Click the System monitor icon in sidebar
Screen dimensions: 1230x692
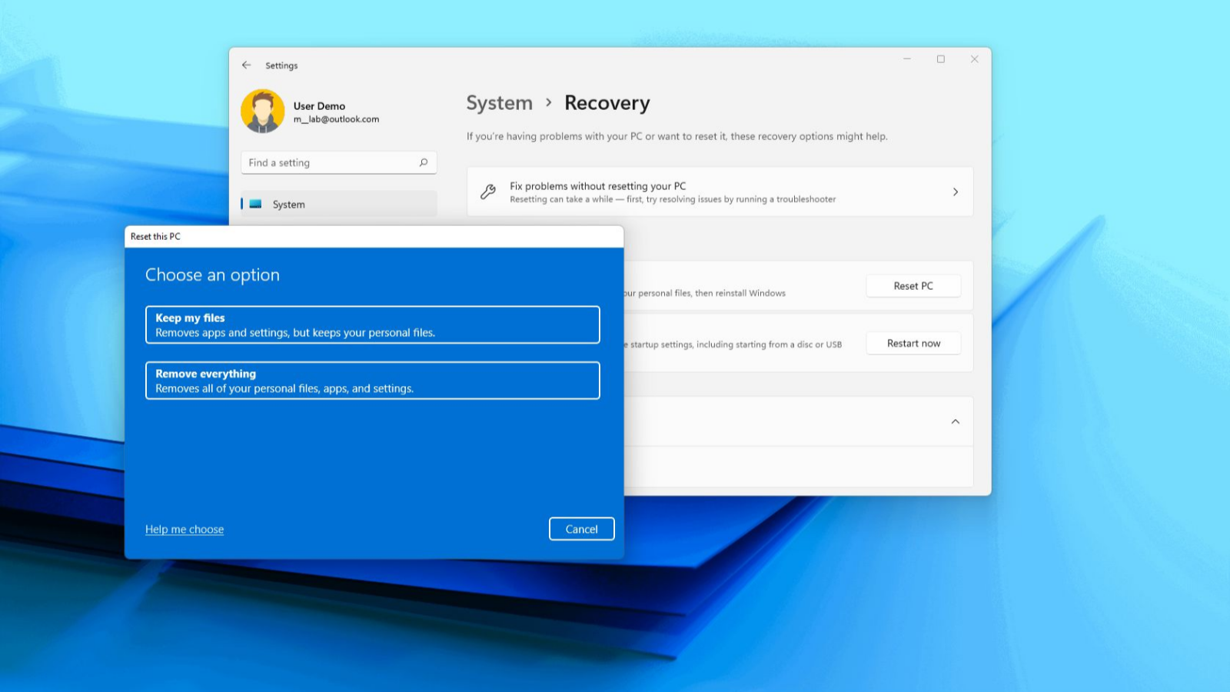[x=255, y=205]
